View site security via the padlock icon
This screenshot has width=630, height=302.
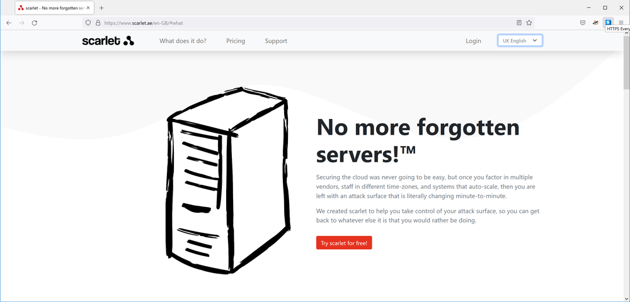(98, 23)
